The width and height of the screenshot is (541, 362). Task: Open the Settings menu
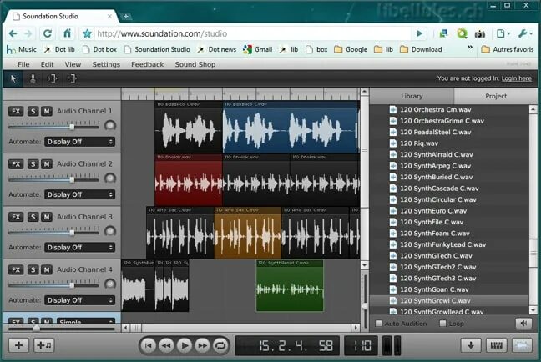coord(106,64)
